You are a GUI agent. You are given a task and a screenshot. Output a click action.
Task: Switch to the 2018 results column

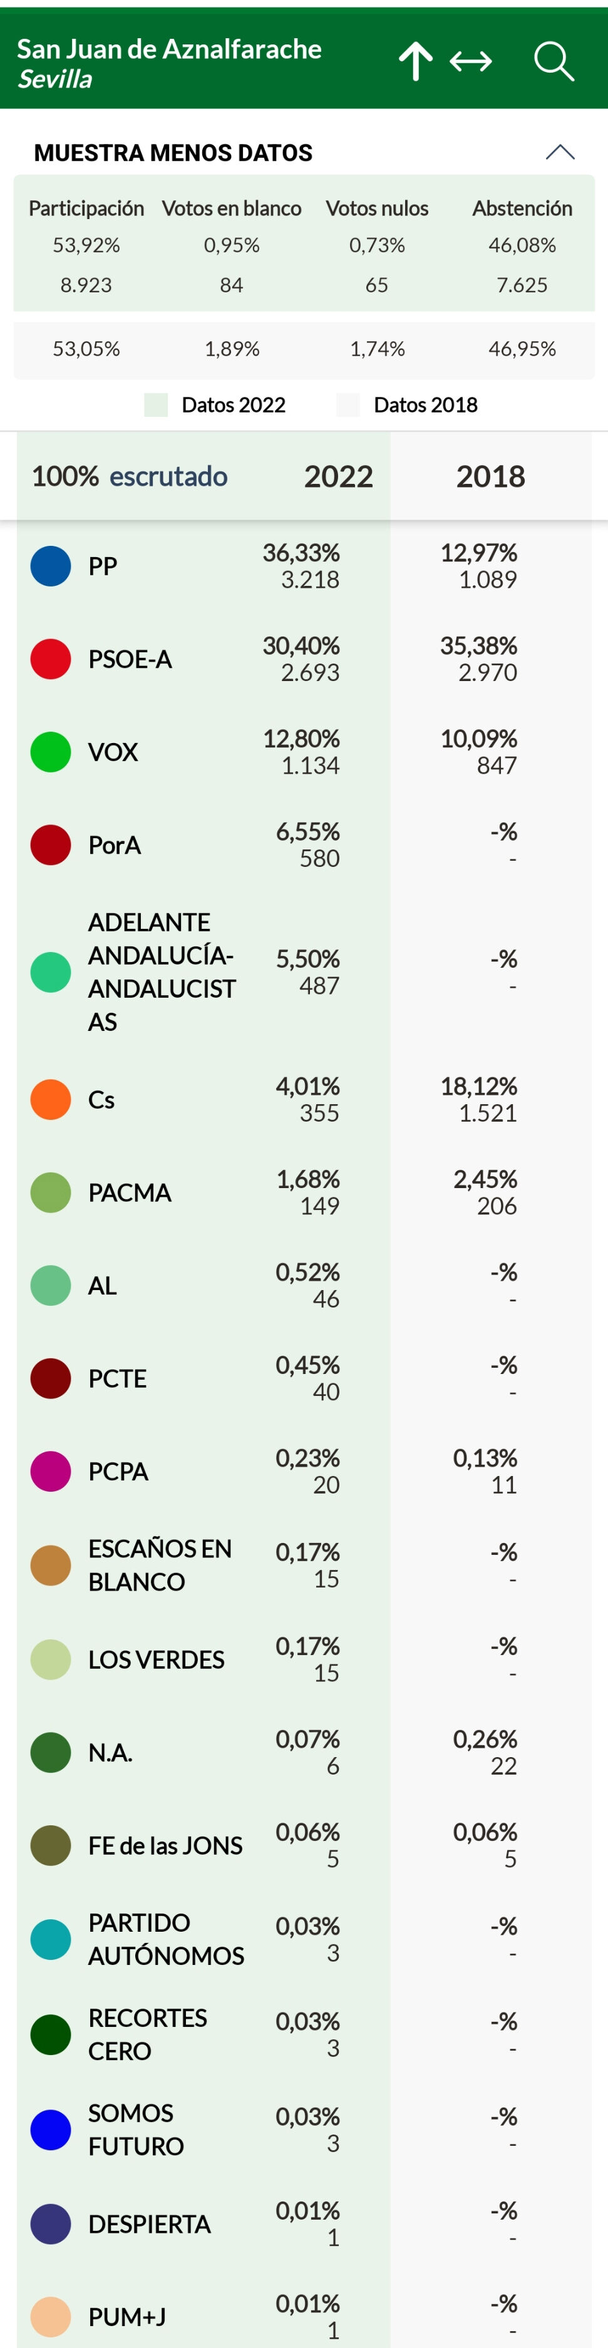tap(490, 476)
